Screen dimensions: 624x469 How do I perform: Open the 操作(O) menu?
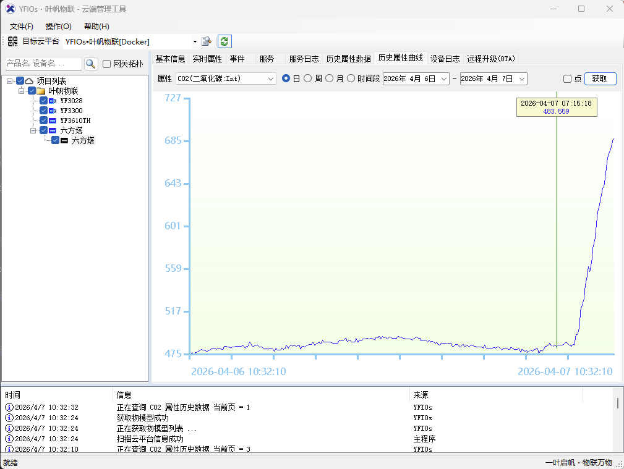(x=59, y=27)
